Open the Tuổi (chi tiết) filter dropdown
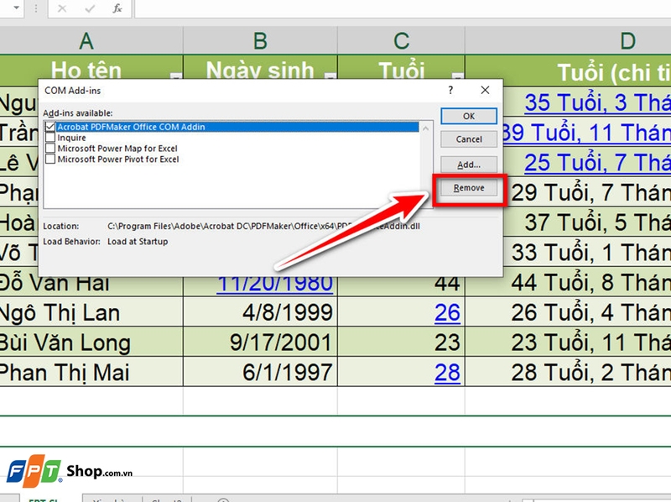The image size is (671, 502). tap(665, 74)
